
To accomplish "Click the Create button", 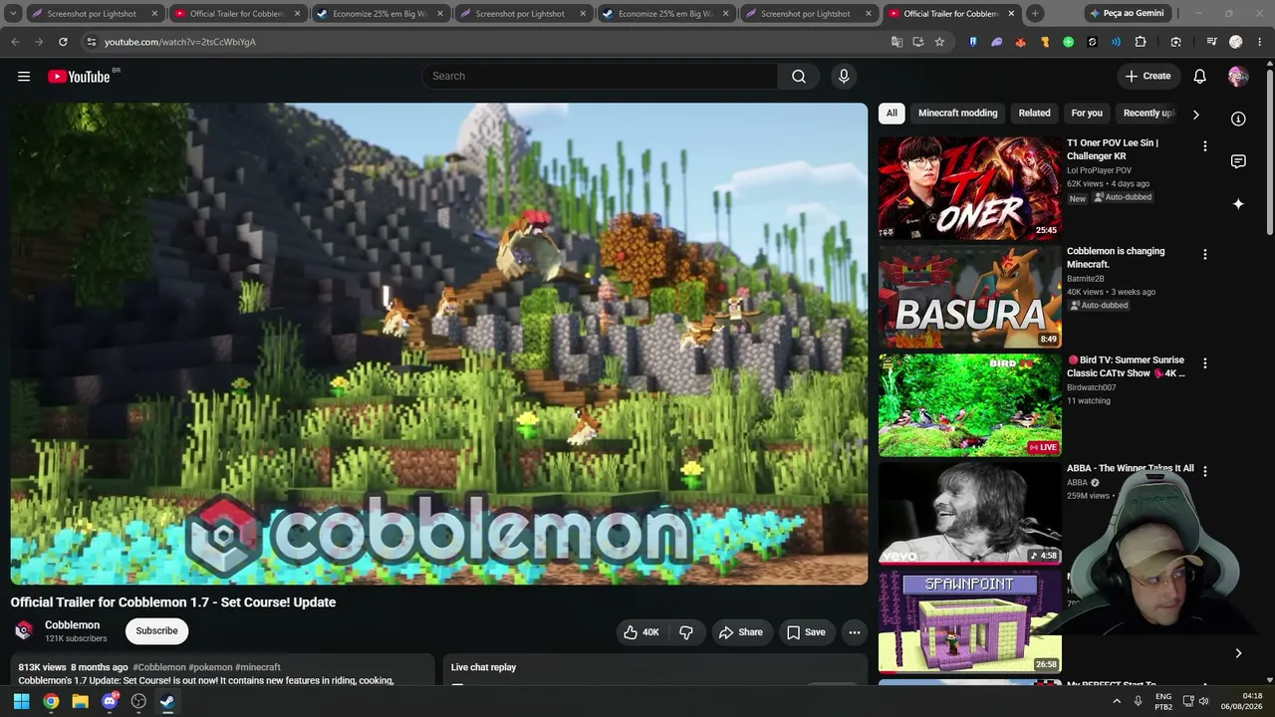I will click(1147, 77).
